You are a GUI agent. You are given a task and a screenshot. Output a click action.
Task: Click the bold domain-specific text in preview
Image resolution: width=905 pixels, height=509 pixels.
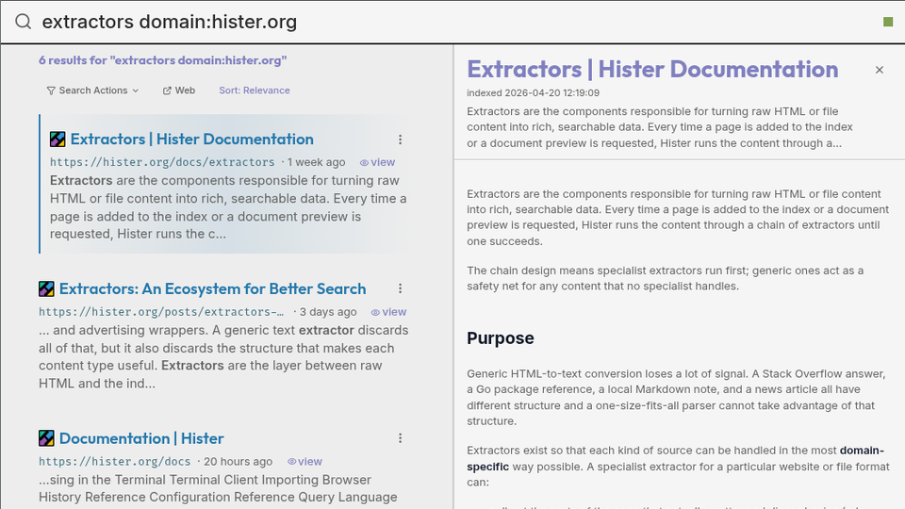pos(675,458)
